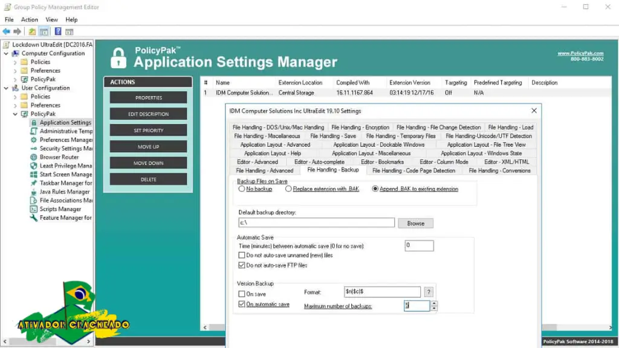Check Do not auto-save unnamed (new) files
619x348 pixels.
pyautogui.click(x=242, y=256)
